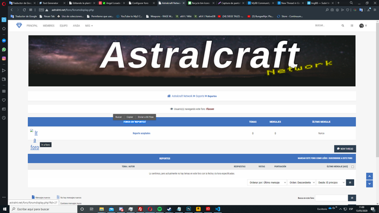This screenshot has width=379, height=213.
Task: Click Suscribirse a este foro
Action: point(341,158)
